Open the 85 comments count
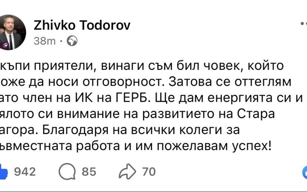 (89, 172)
